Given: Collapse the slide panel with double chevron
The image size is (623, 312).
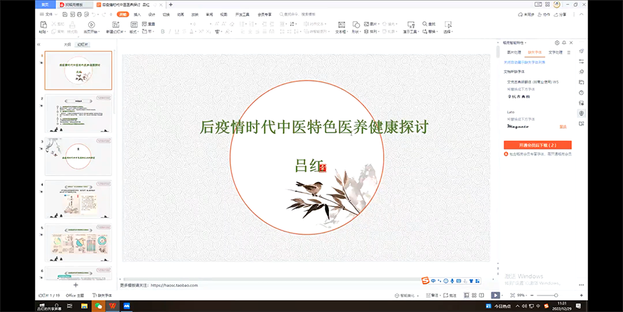Looking at the screenshot, I should click(39, 44).
